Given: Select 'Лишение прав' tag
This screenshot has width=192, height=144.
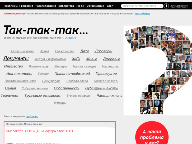Looking at the screenshot, I should (39, 66).
